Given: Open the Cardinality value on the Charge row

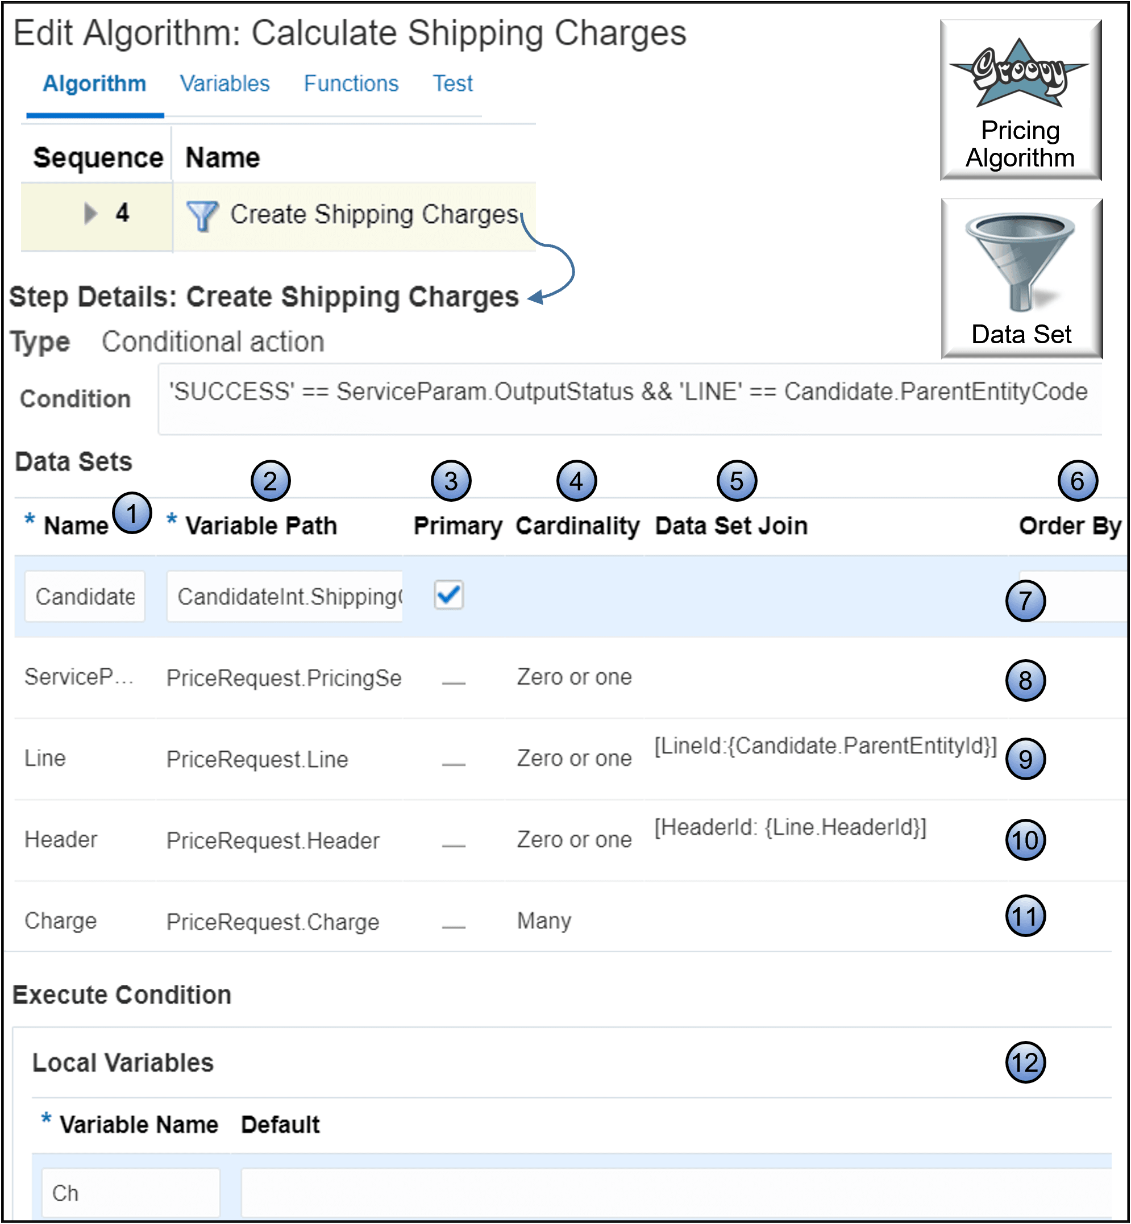Looking at the screenshot, I should 543,921.
